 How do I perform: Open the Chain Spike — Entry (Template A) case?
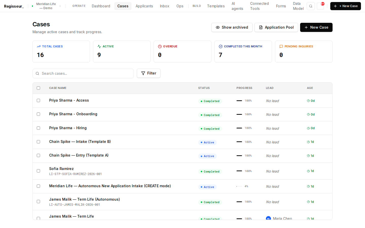(79, 155)
